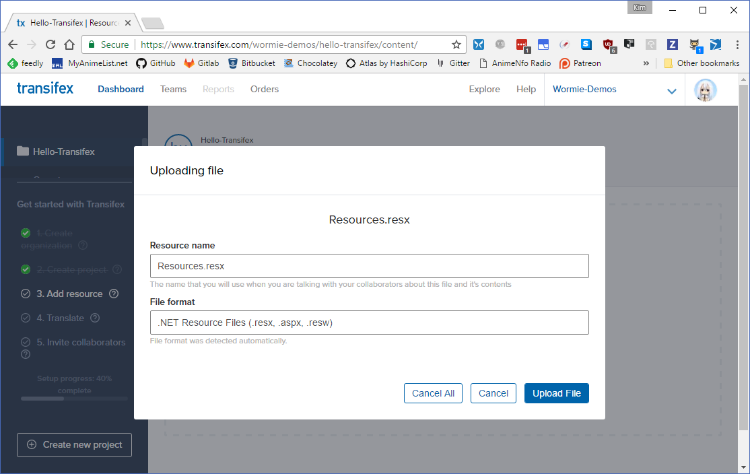This screenshot has height=474, width=750.
Task: Click the blue S extension icon
Action: tap(586, 44)
